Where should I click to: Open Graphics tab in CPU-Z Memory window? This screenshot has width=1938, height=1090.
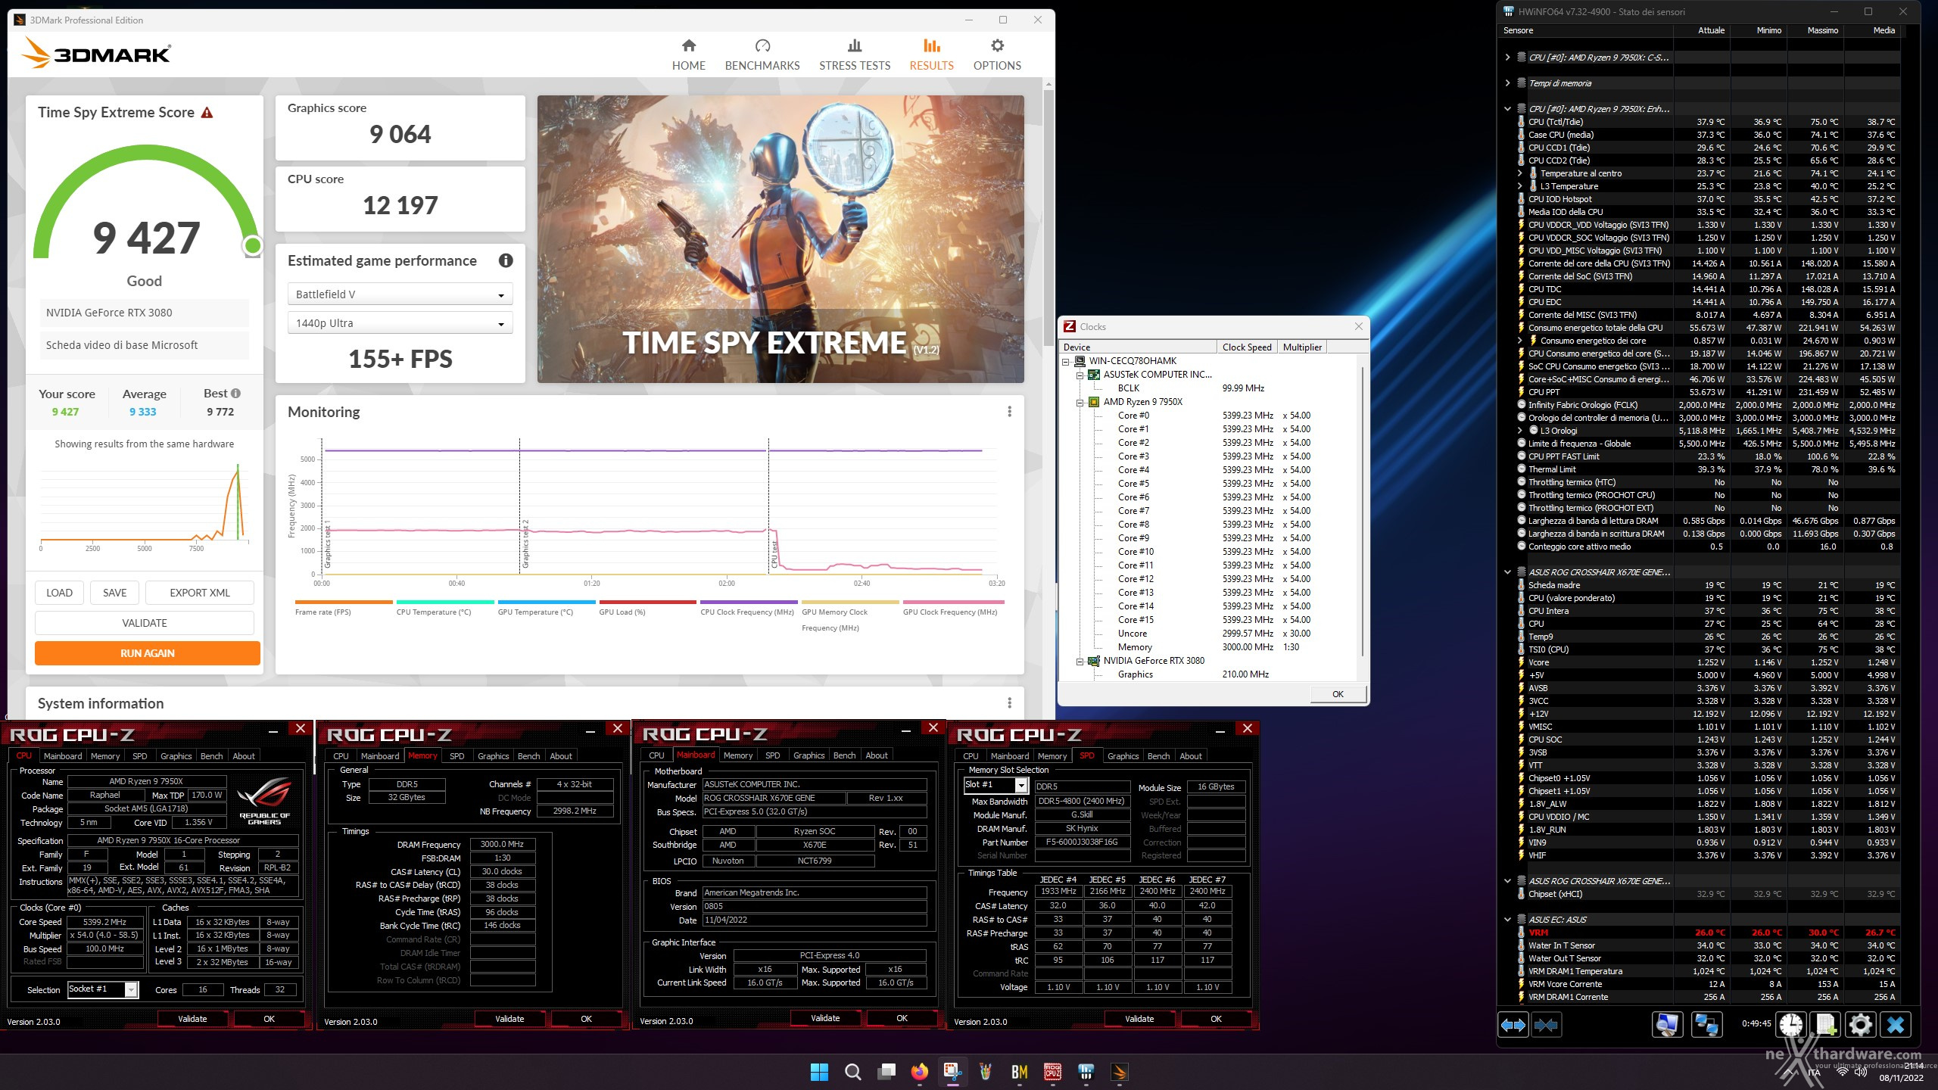coord(493,756)
